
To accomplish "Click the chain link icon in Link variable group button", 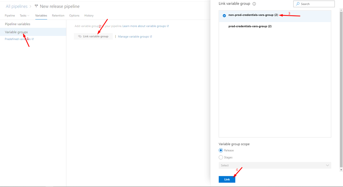I will click(x=80, y=36).
